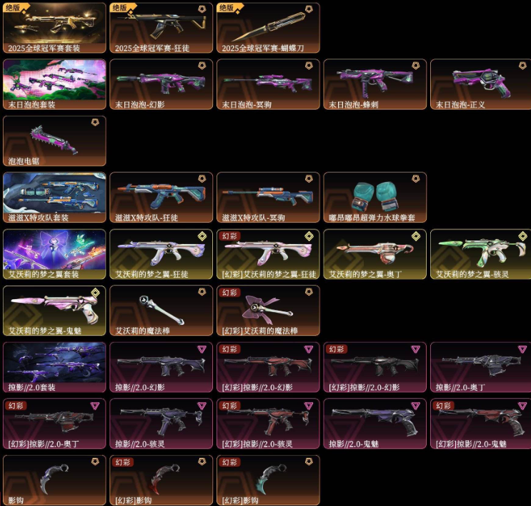
Task: Click the diamond tier icon on 艾沃莉的梦之翼-奥丁
Action: click(x=416, y=235)
